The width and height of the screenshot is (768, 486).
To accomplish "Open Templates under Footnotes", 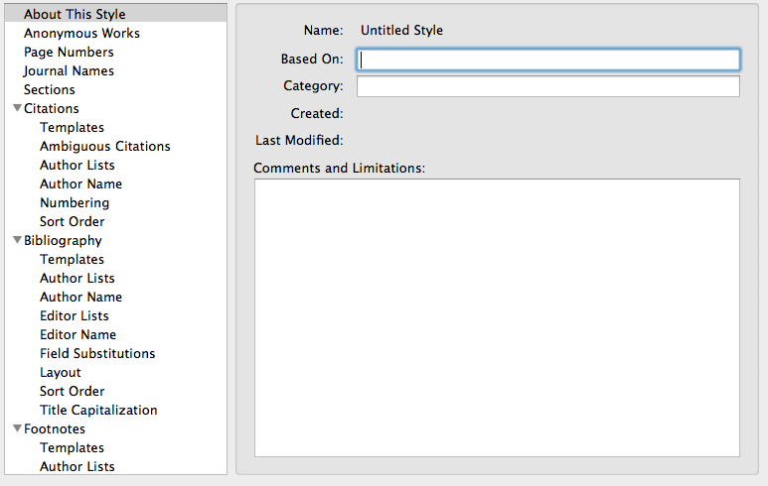I will [x=72, y=448].
